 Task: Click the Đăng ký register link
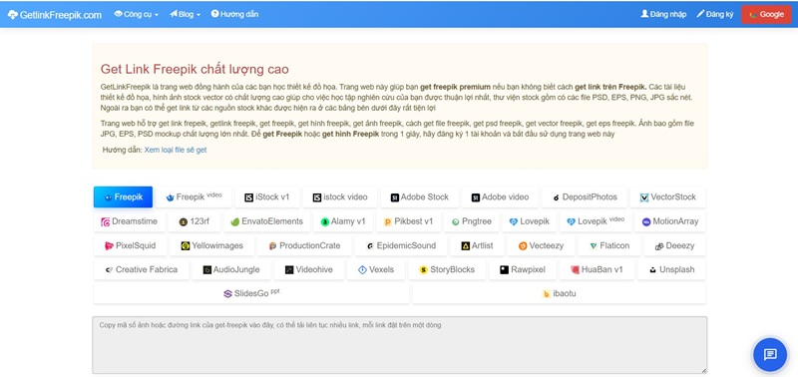[715, 14]
